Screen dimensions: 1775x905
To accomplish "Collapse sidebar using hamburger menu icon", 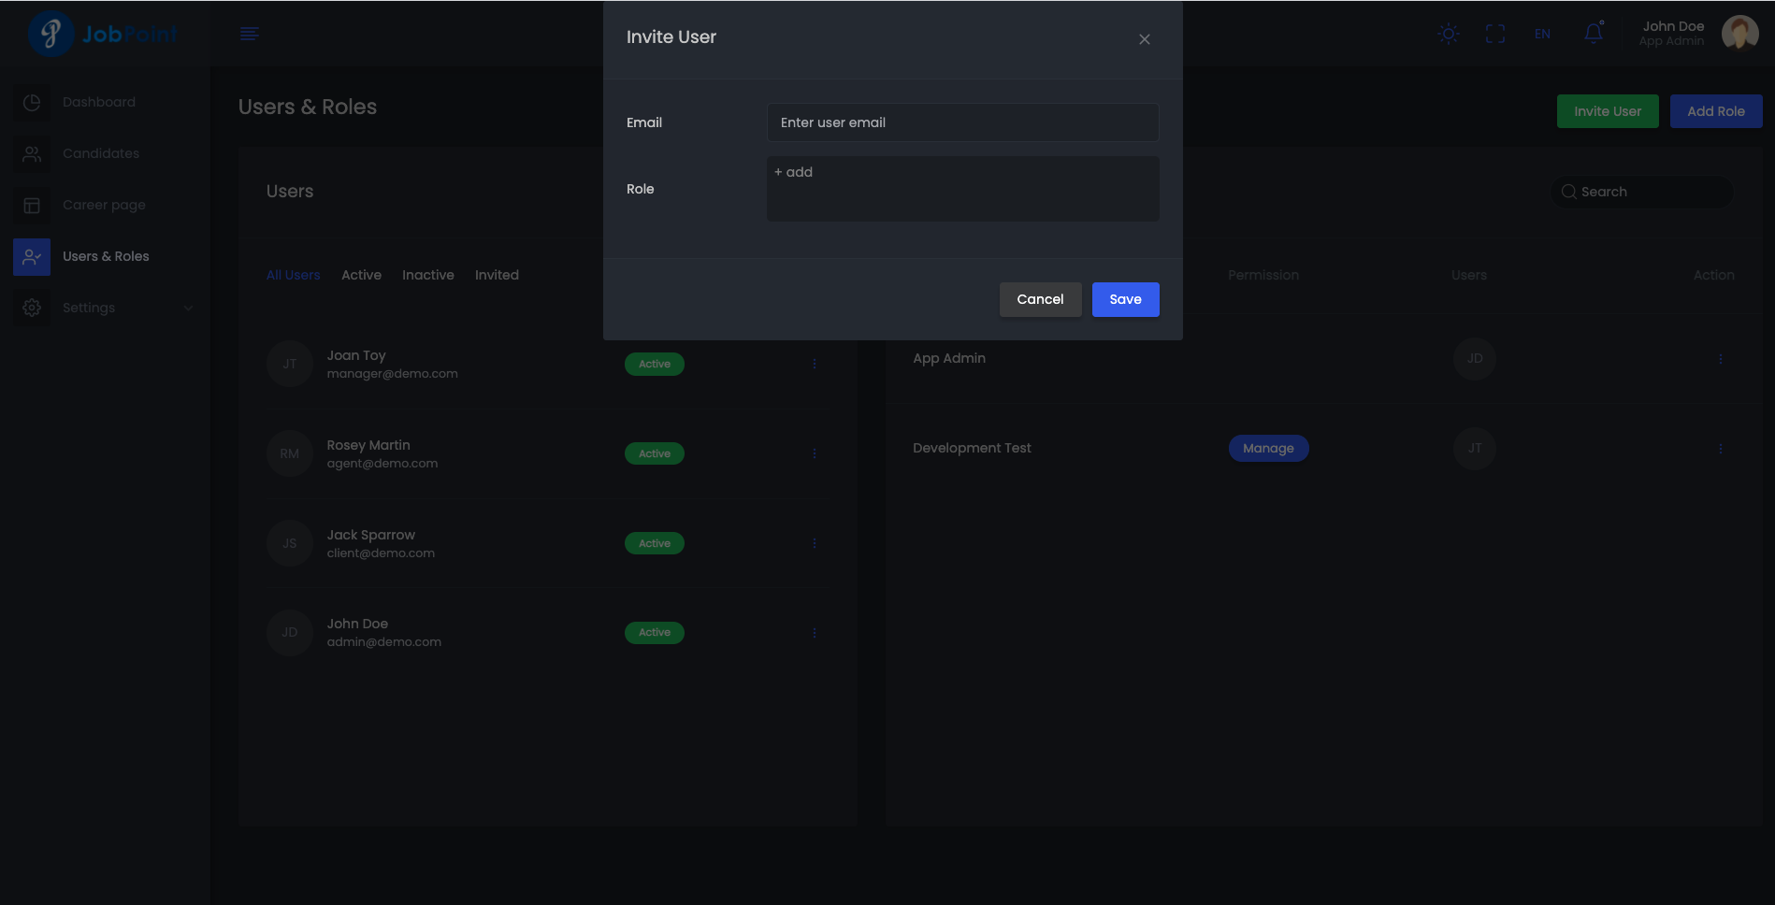I will [250, 34].
